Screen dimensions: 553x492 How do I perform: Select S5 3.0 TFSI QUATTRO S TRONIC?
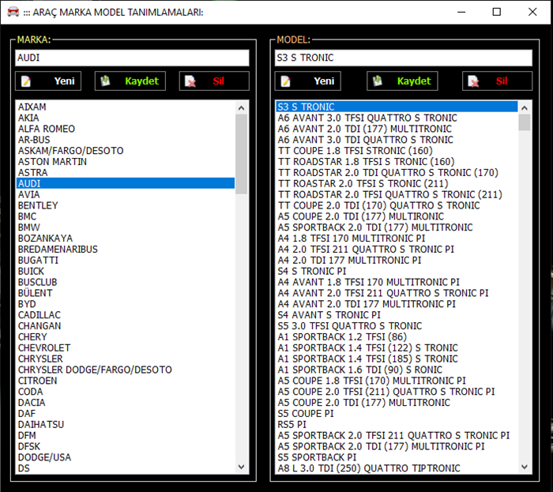tap(397, 325)
